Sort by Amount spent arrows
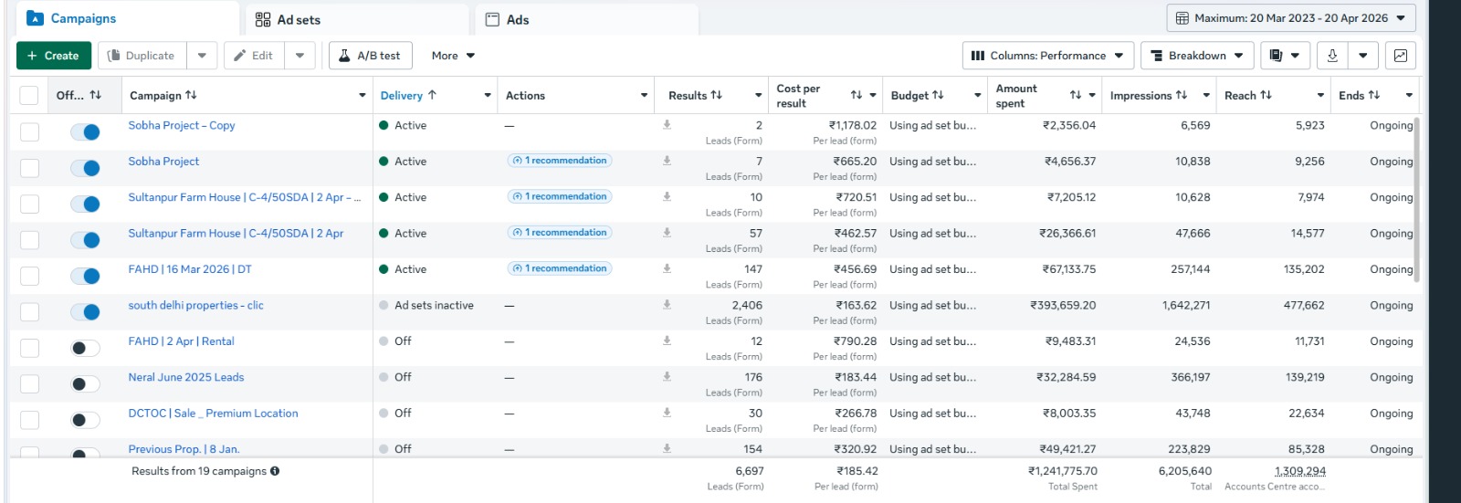Screen dimensions: 1461x503 (x=1075, y=95)
